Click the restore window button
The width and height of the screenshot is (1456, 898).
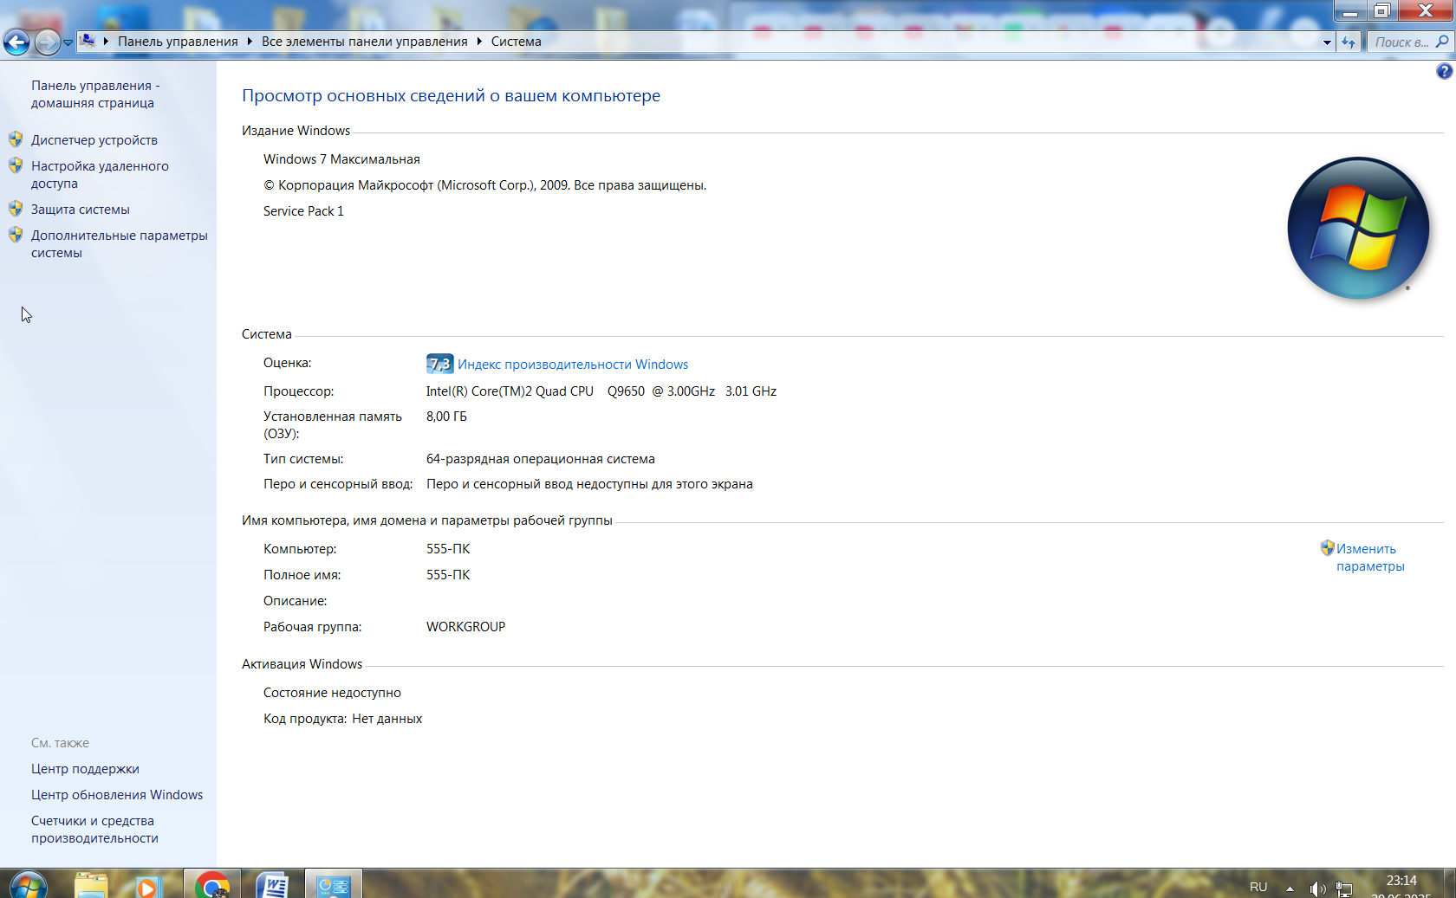[1381, 10]
